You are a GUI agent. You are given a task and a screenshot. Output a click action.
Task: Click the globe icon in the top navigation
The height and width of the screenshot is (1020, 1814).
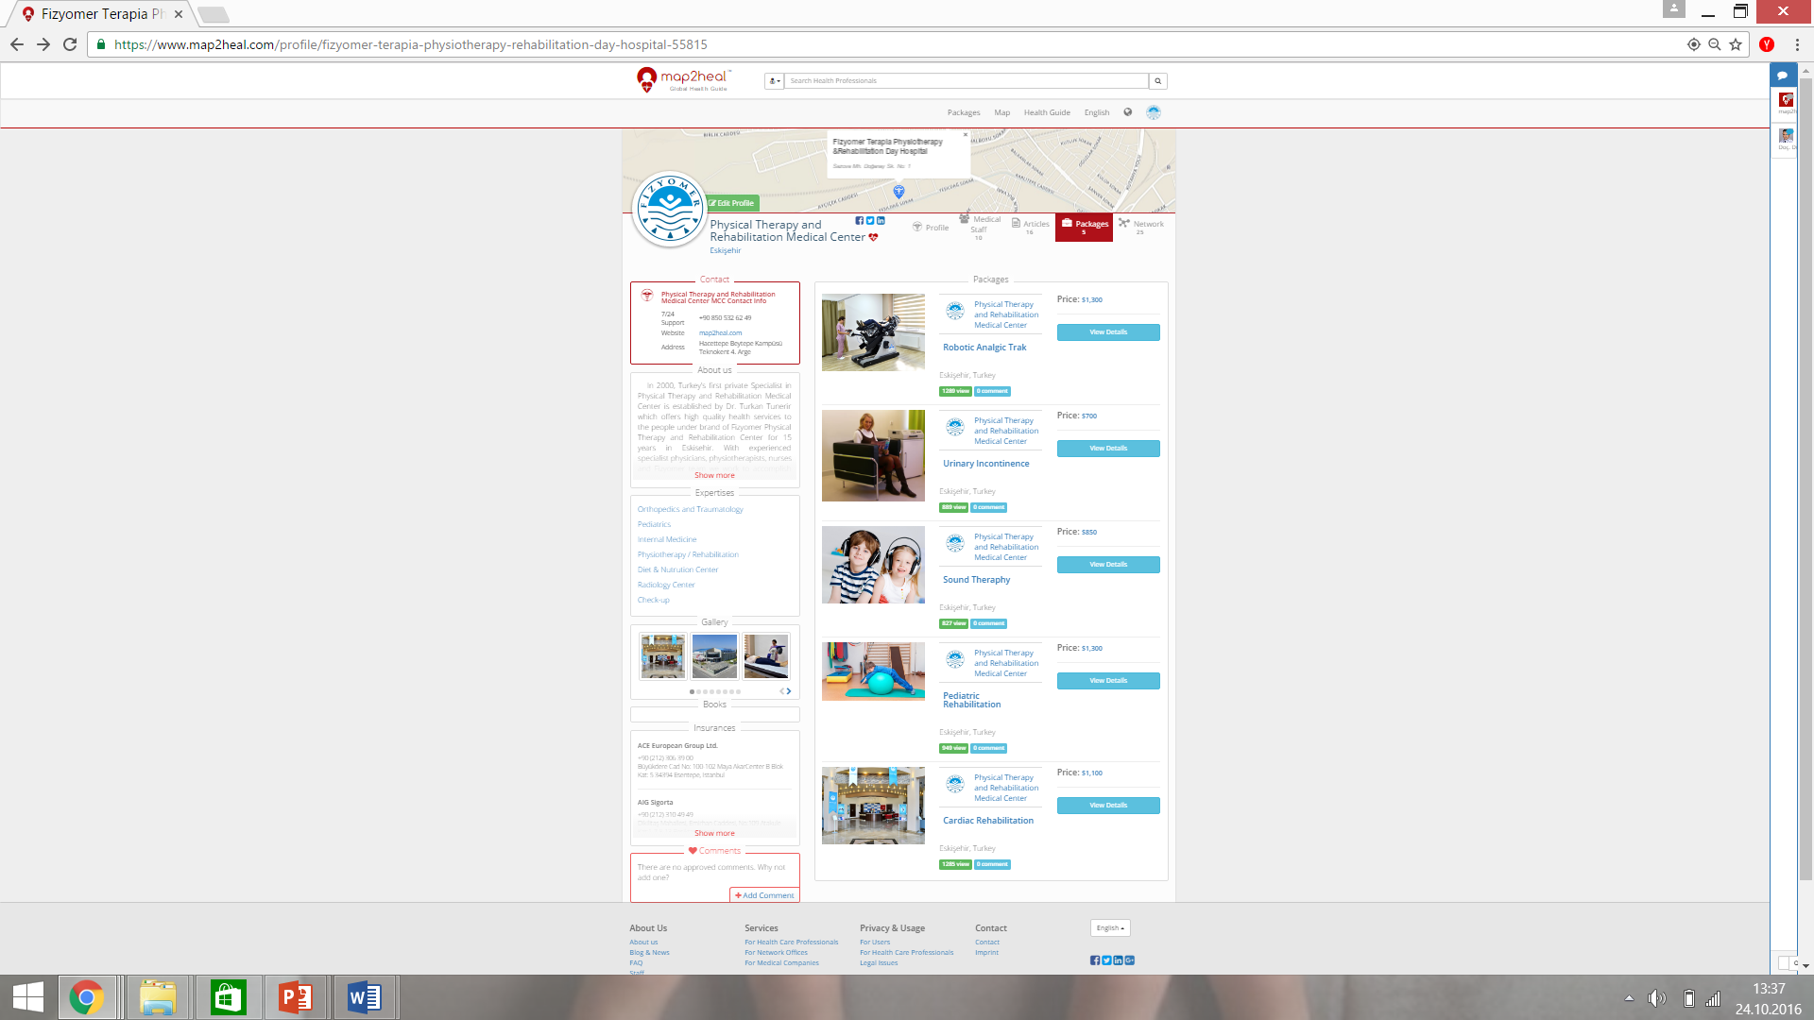(1127, 112)
